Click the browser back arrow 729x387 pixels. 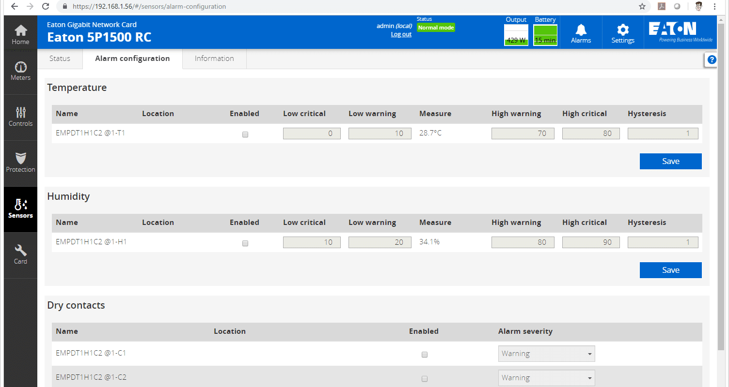[x=14, y=6]
